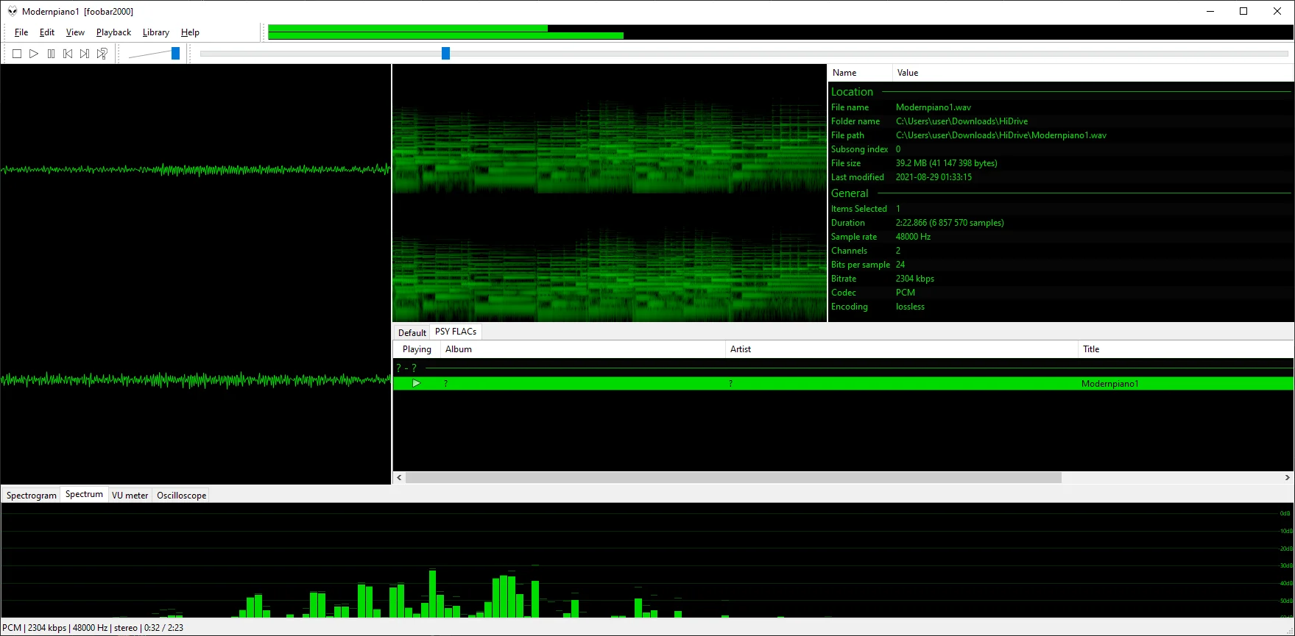The height and width of the screenshot is (636, 1295).
Task: Click the '? - ?' playlist group header
Action: (406, 368)
